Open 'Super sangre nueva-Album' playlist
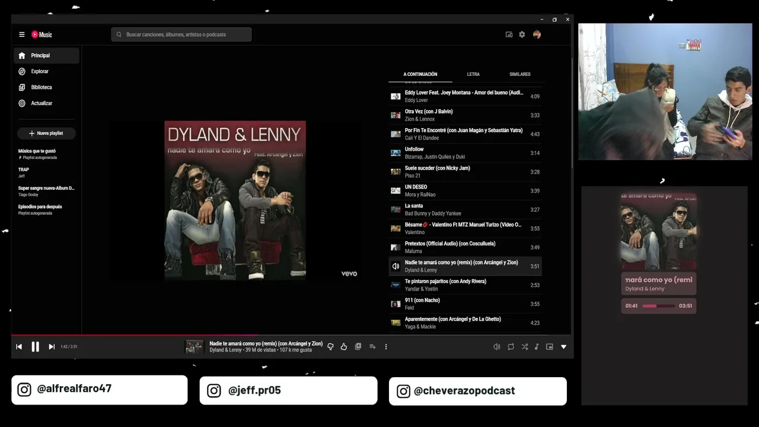 pos(46,191)
